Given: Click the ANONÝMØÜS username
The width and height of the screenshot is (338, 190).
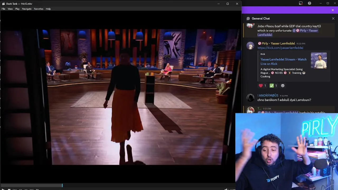Looking at the screenshot, I should click(x=268, y=96).
